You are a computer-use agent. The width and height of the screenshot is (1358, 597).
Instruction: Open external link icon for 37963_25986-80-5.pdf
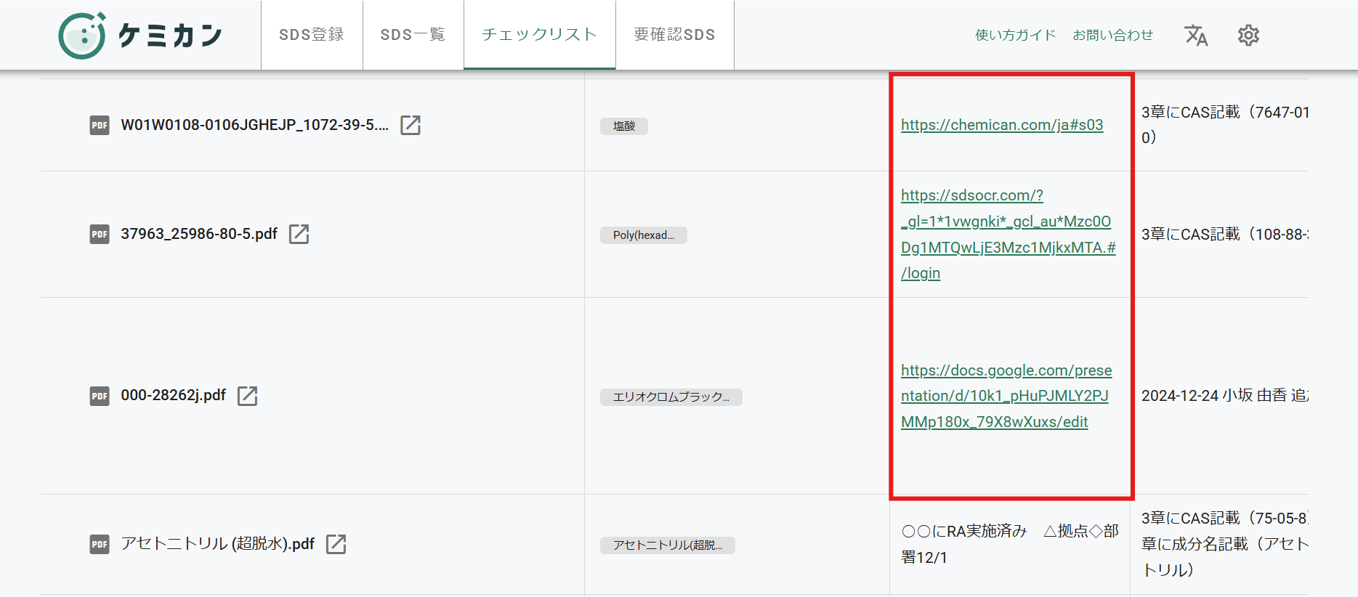click(x=299, y=234)
